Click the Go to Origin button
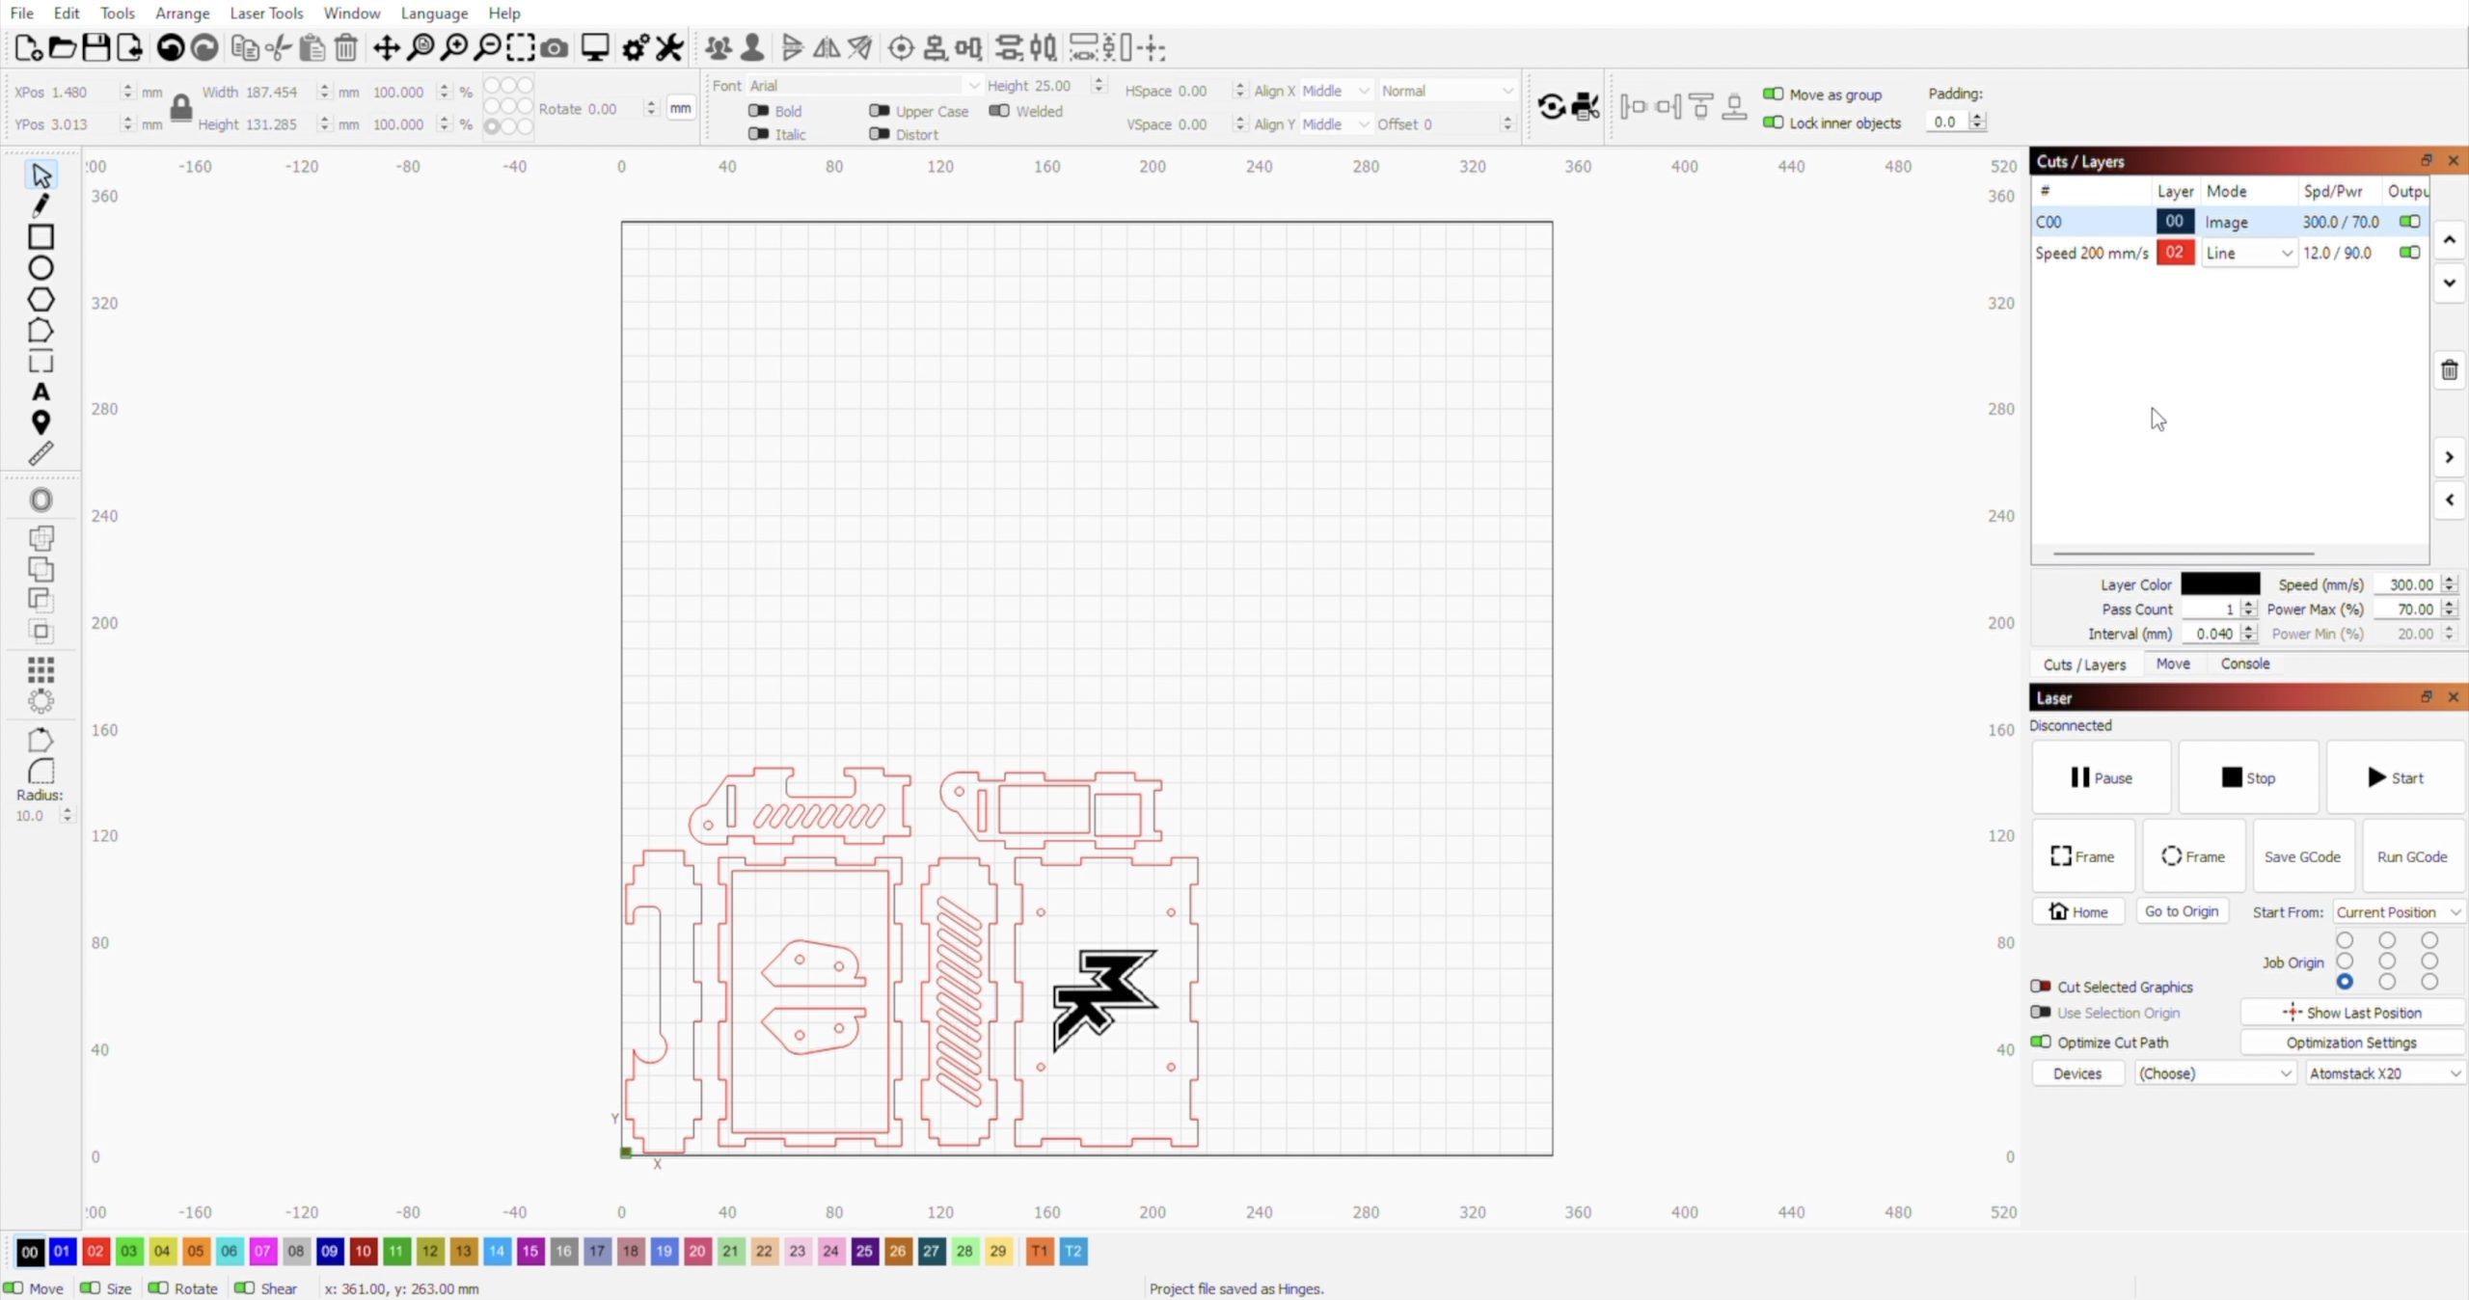 click(x=2181, y=911)
